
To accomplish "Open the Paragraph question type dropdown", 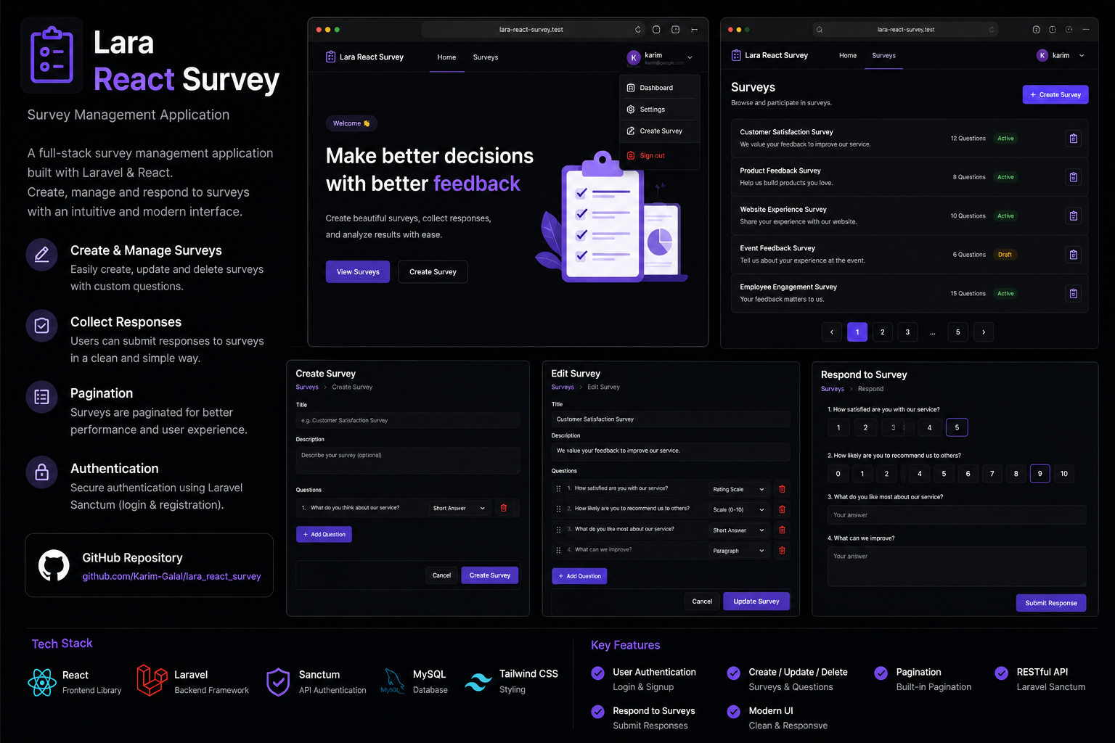I will pyautogui.click(x=738, y=551).
